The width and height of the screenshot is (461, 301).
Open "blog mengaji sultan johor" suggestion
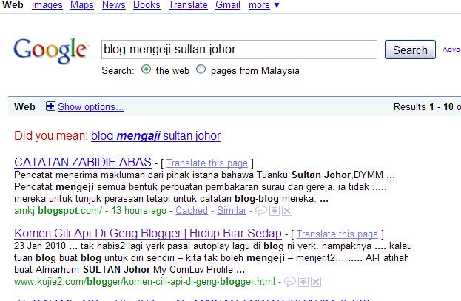click(155, 136)
